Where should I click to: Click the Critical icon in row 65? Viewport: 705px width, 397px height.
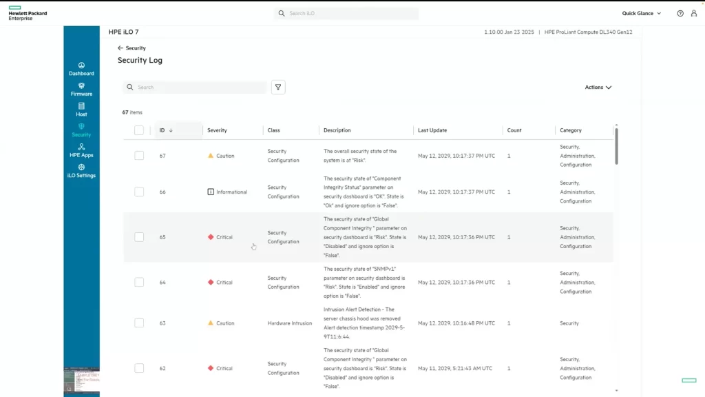pos(211,237)
